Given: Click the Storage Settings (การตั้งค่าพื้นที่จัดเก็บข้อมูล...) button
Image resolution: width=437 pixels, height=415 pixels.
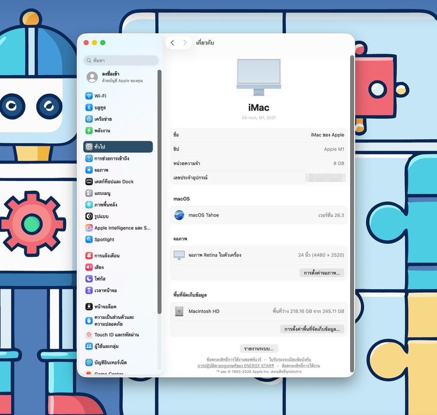Looking at the screenshot, I should [312, 329].
